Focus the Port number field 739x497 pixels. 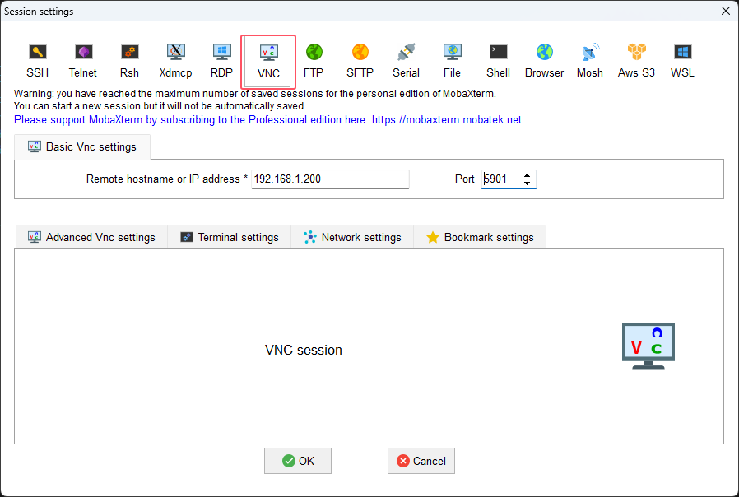[x=501, y=179]
